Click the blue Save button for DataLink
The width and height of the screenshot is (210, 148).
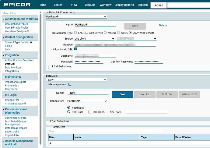[x=123, y=94]
